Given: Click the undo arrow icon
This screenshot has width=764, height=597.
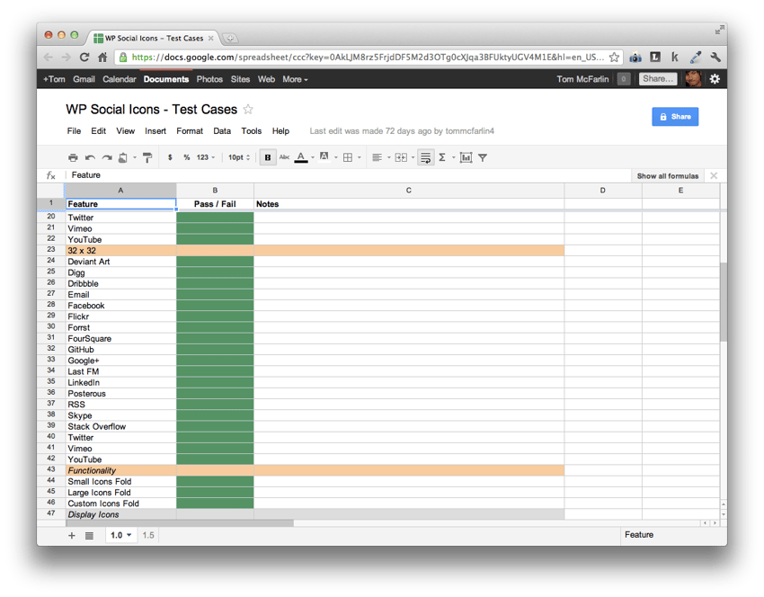Looking at the screenshot, I should point(90,157).
